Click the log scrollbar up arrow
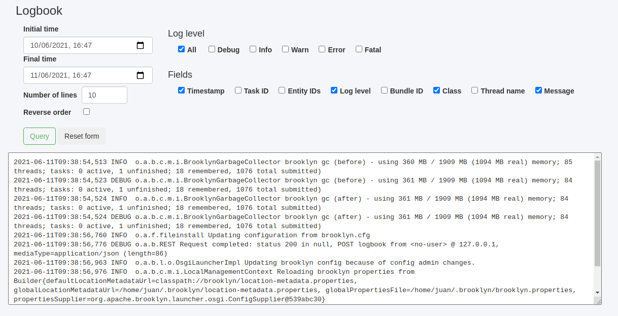 point(597,157)
